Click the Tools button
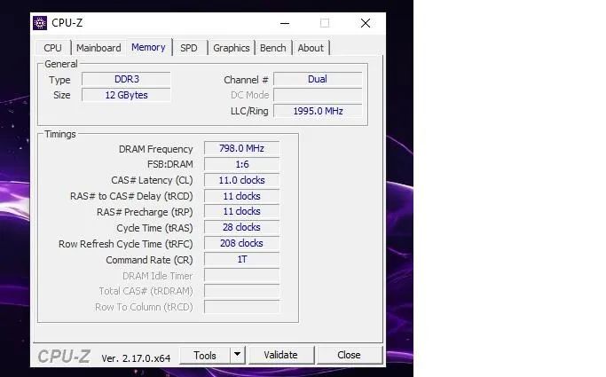Screen dimensions: 606x377 [x=205, y=355]
